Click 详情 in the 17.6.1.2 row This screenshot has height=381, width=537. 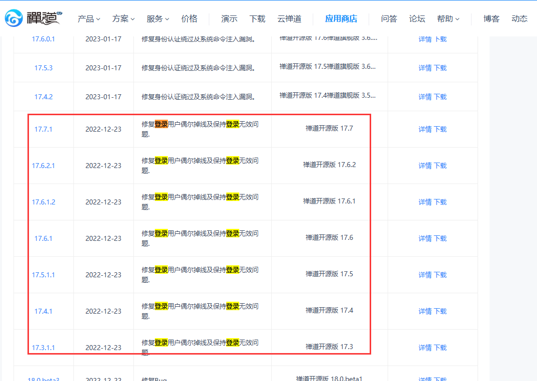[x=425, y=202]
